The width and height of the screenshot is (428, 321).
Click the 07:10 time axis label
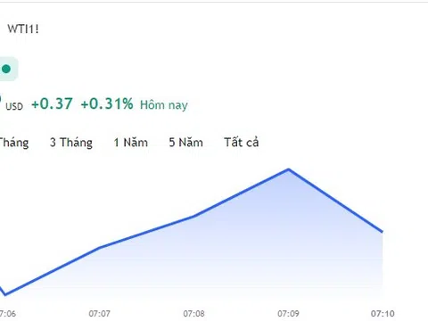tap(383, 314)
